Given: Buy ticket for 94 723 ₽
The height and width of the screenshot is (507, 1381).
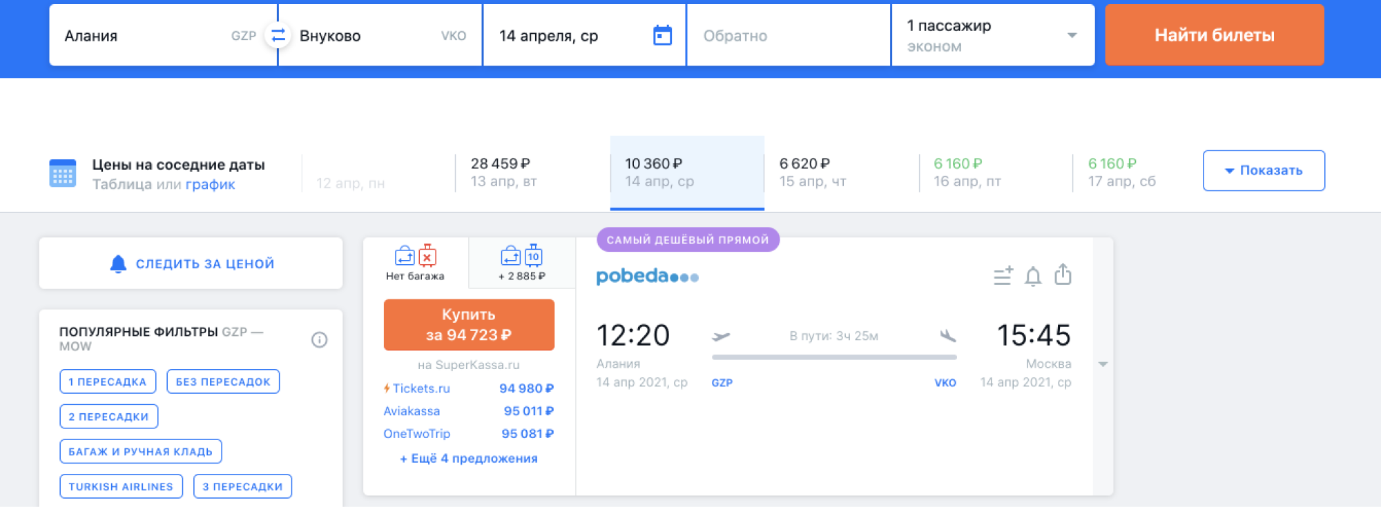Looking at the screenshot, I should coord(469,325).
